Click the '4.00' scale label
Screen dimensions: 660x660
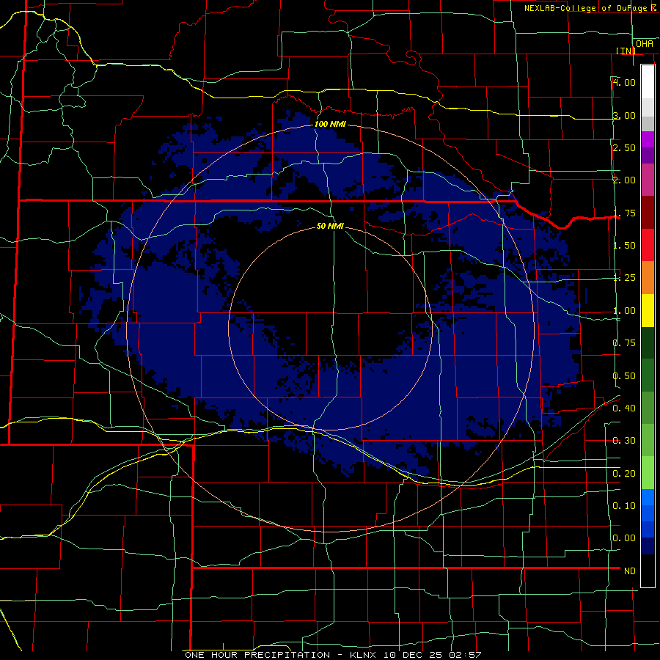(624, 82)
